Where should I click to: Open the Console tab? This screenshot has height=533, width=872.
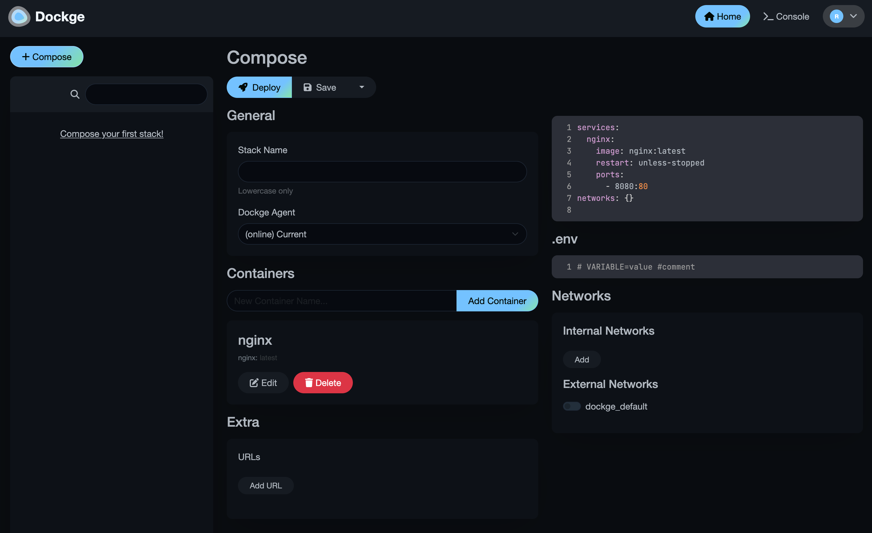coord(786,16)
